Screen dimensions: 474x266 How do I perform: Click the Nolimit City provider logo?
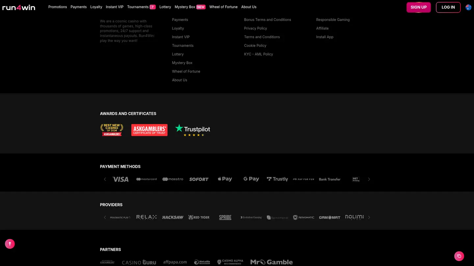coord(355,217)
